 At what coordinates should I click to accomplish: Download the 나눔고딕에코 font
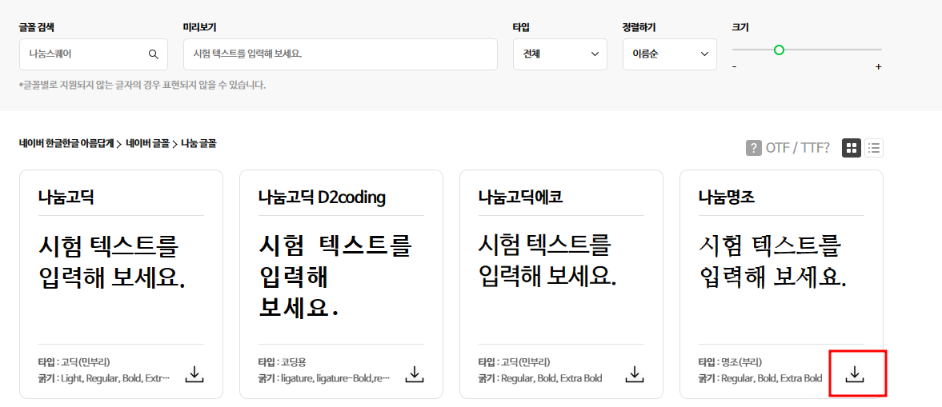point(634,373)
